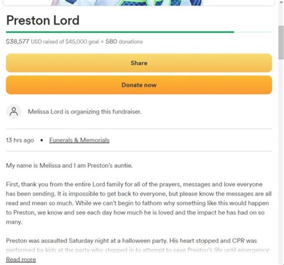
Task: Click the Preston Lord fundraiser title
Action: point(43,20)
